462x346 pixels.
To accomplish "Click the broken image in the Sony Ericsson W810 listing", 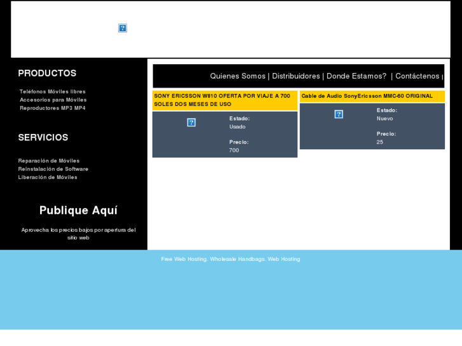I will [x=191, y=122].
